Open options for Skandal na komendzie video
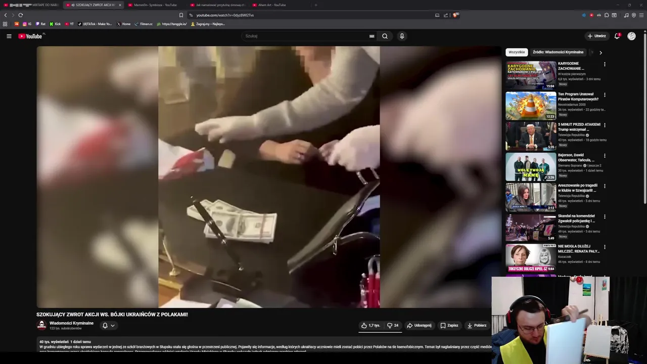This screenshot has width=647, height=364. pyautogui.click(x=605, y=216)
